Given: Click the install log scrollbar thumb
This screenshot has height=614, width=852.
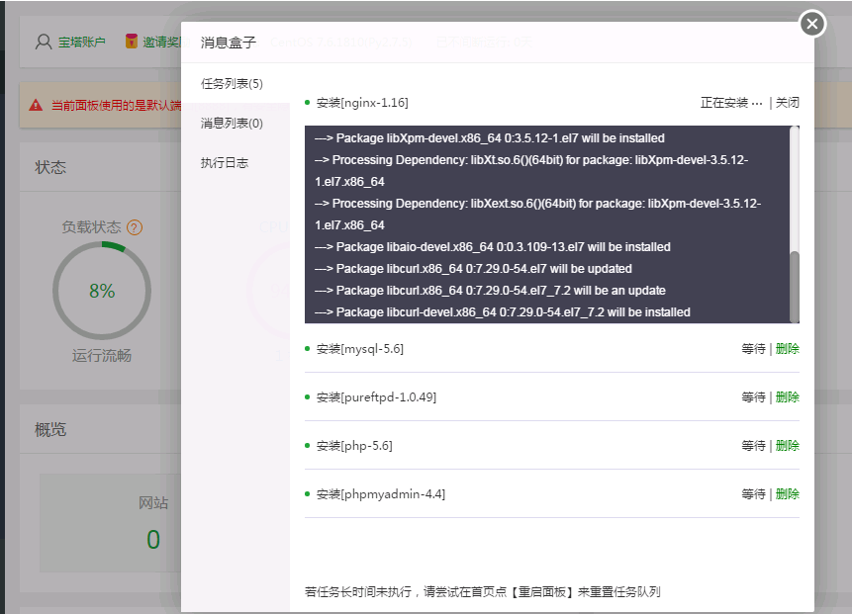Looking at the screenshot, I should (795, 285).
